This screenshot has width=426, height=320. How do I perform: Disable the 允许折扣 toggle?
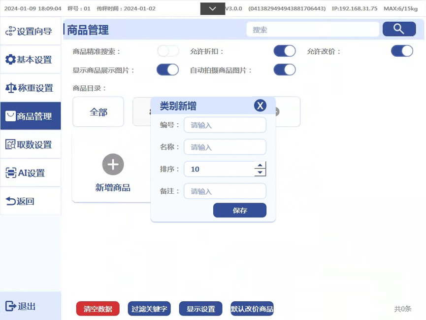click(x=285, y=51)
